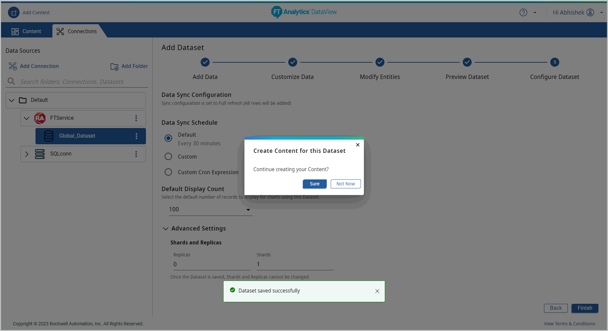Click the Not Now button
The image size is (608, 331).
[346, 184]
